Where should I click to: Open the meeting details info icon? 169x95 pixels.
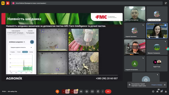tap(153, 92)
